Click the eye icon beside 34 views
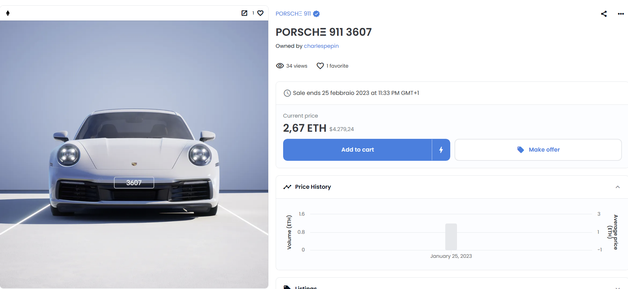 click(x=280, y=66)
